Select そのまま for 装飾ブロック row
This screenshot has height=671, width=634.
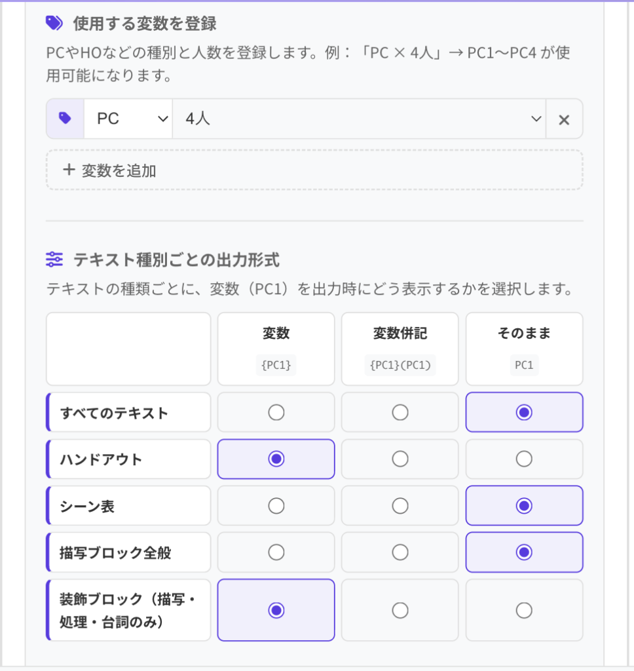coord(524,610)
